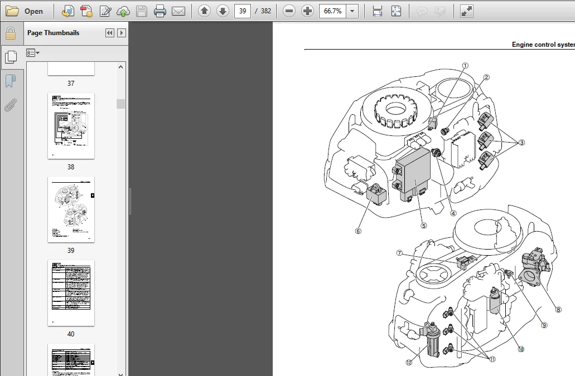Click the fit one full page icon

pos(396,11)
